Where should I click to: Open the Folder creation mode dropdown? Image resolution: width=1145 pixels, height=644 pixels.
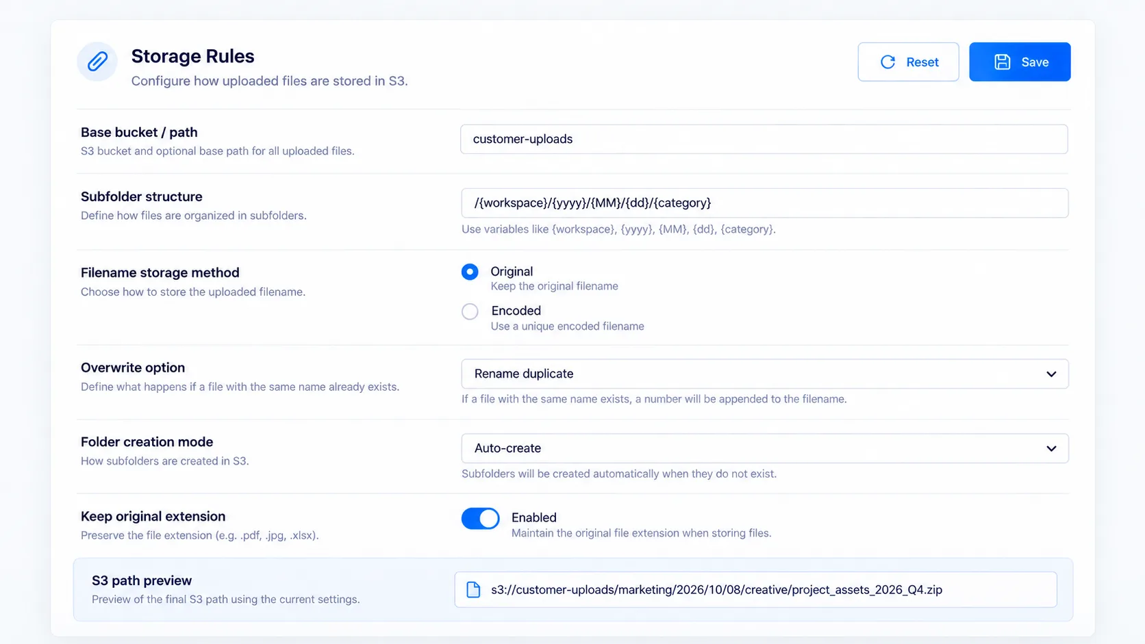coord(765,448)
